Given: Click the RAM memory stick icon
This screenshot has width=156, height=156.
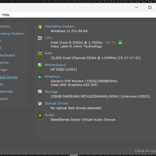Looking at the screenshot, I should click(x=40, y=53).
